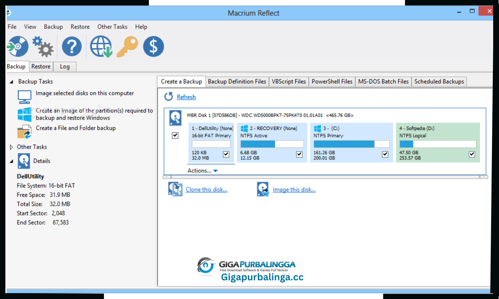Click Windows logo on RECOVERY partition

point(244,128)
